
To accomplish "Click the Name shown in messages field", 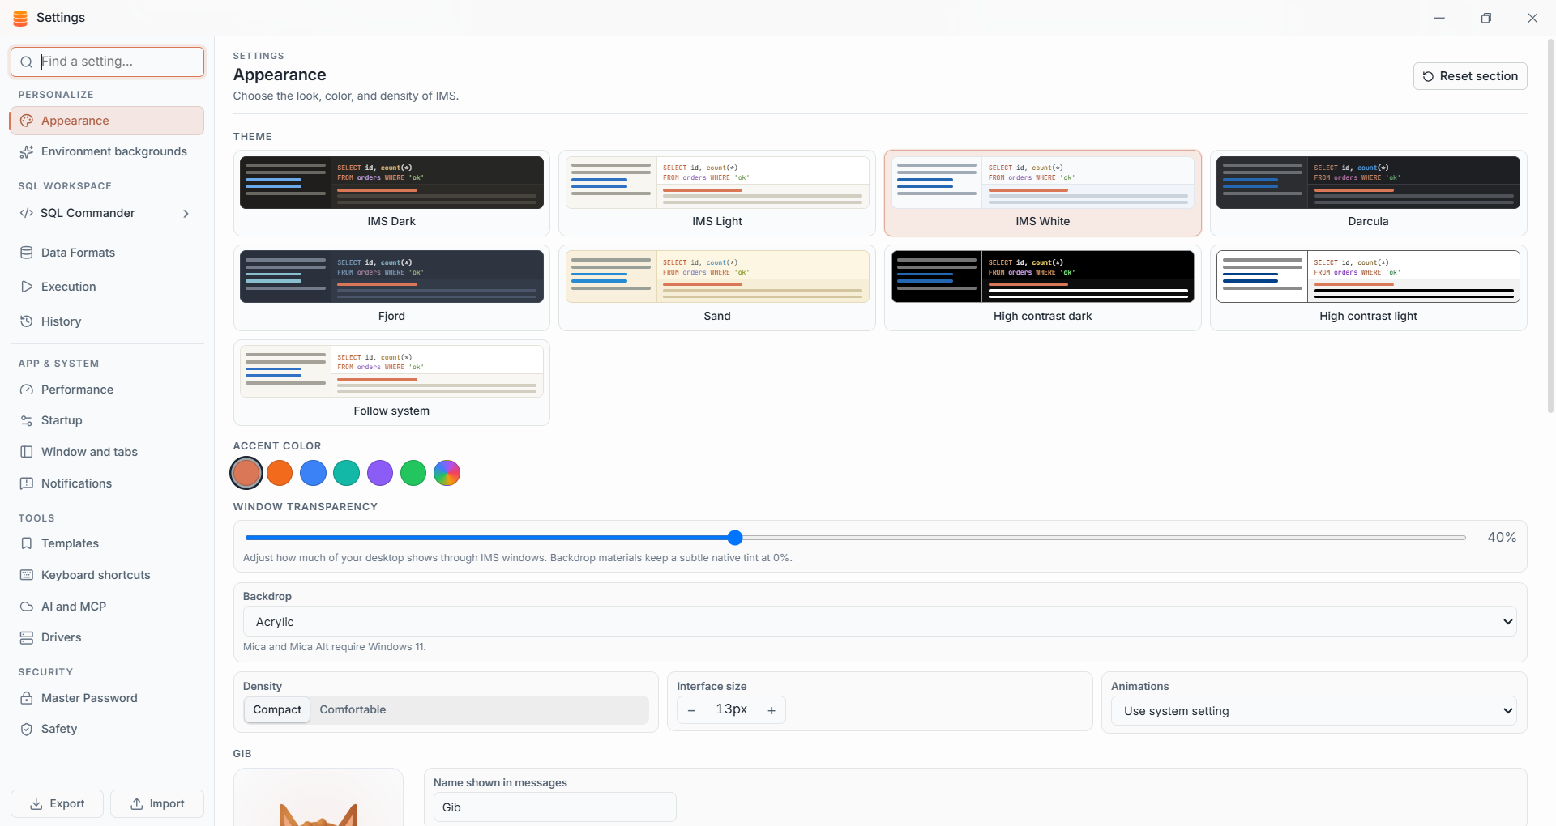I will click(554, 807).
